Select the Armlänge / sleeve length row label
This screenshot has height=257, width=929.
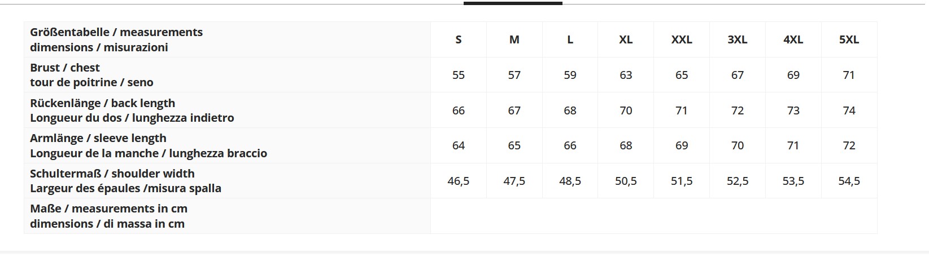pyautogui.click(x=148, y=145)
